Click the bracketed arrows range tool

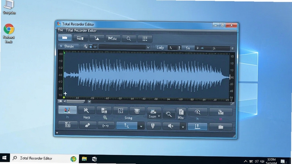[x=106, y=126]
